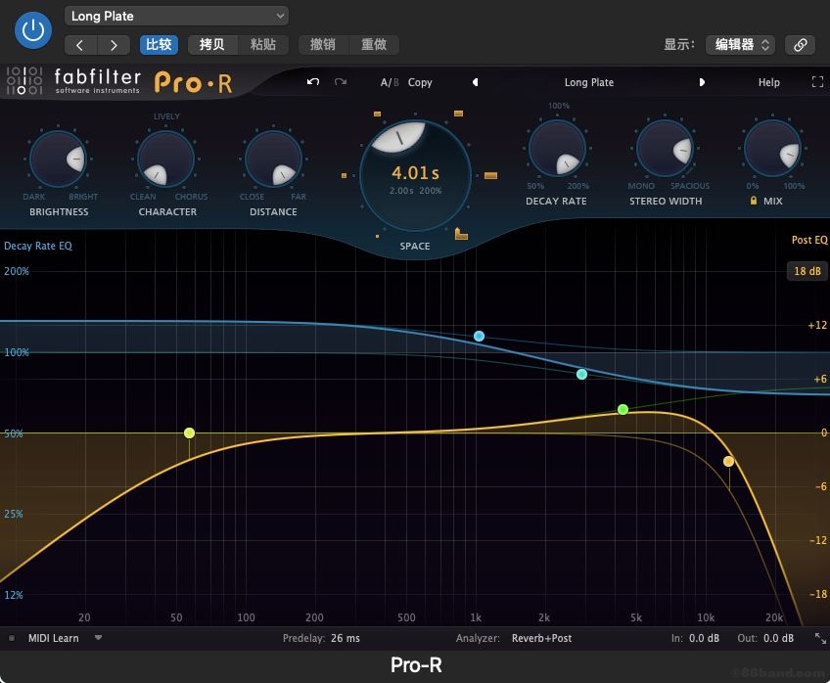
Task: Click the resize icon at bottom right
Action: click(x=819, y=639)
